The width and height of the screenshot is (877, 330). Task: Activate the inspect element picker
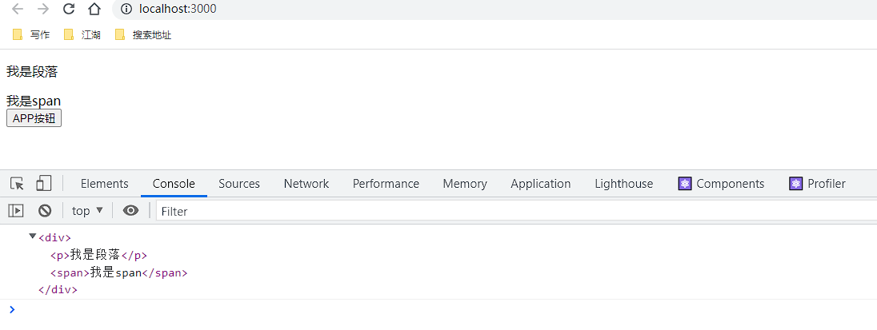click(17, 184)
